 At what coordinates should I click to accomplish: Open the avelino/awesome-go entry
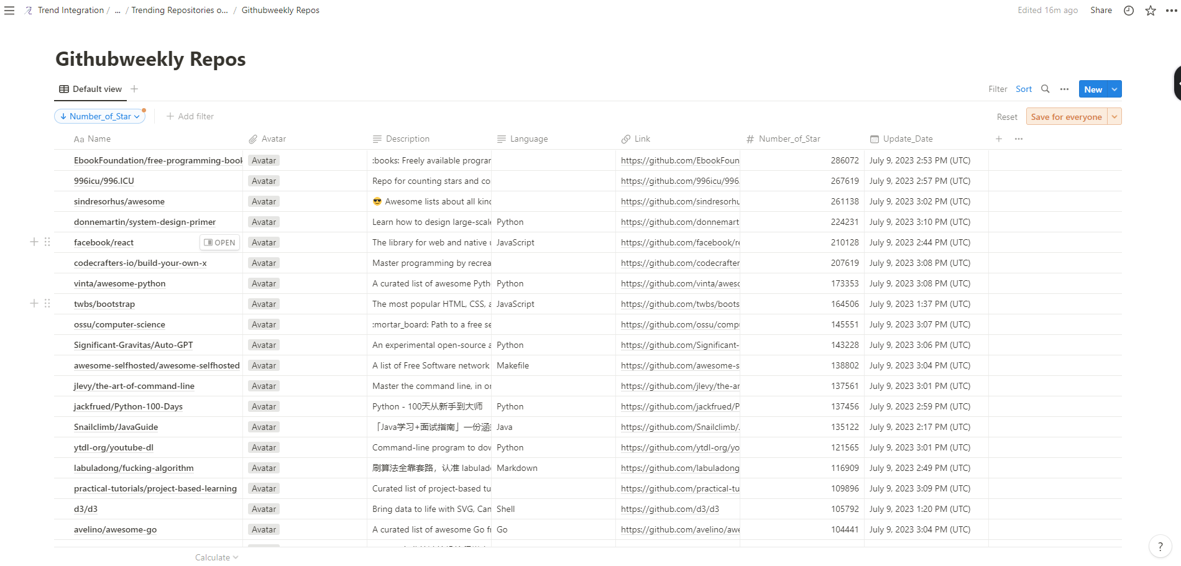click(x=115, y=529)
